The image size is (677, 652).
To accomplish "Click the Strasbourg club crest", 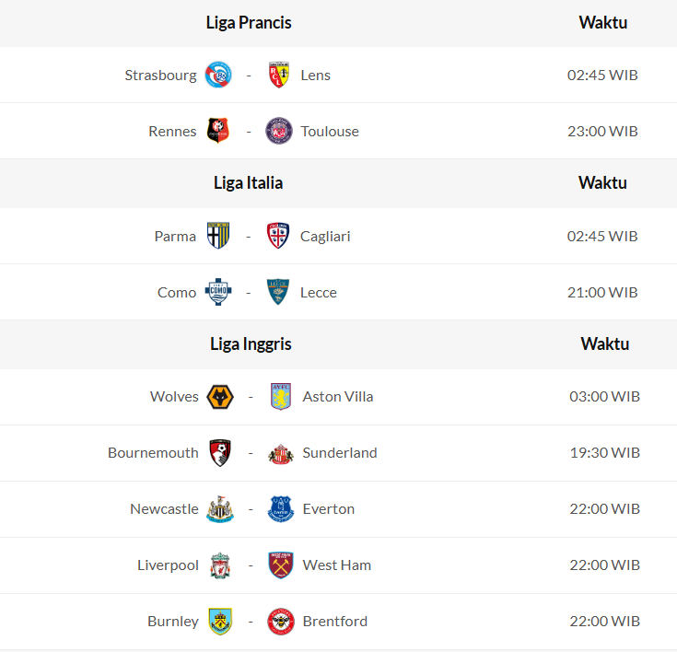I will point(218,75).
